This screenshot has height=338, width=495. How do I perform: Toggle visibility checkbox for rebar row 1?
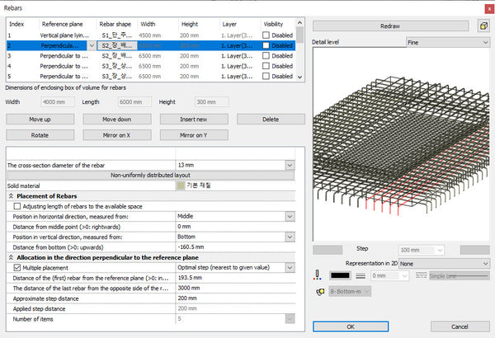click(x=266, y=36)
